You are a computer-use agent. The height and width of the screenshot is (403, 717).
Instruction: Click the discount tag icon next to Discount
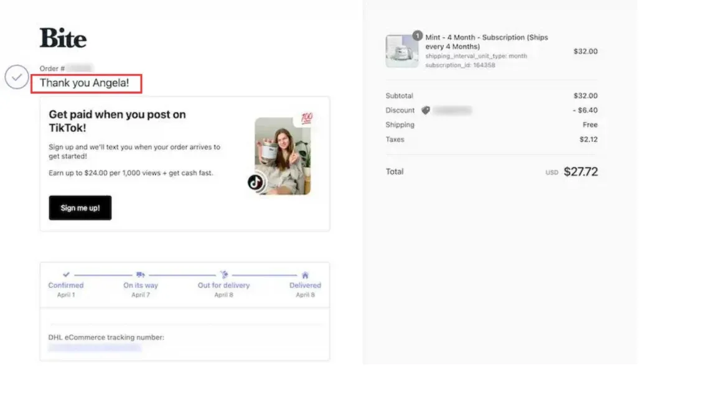[424, 110]
